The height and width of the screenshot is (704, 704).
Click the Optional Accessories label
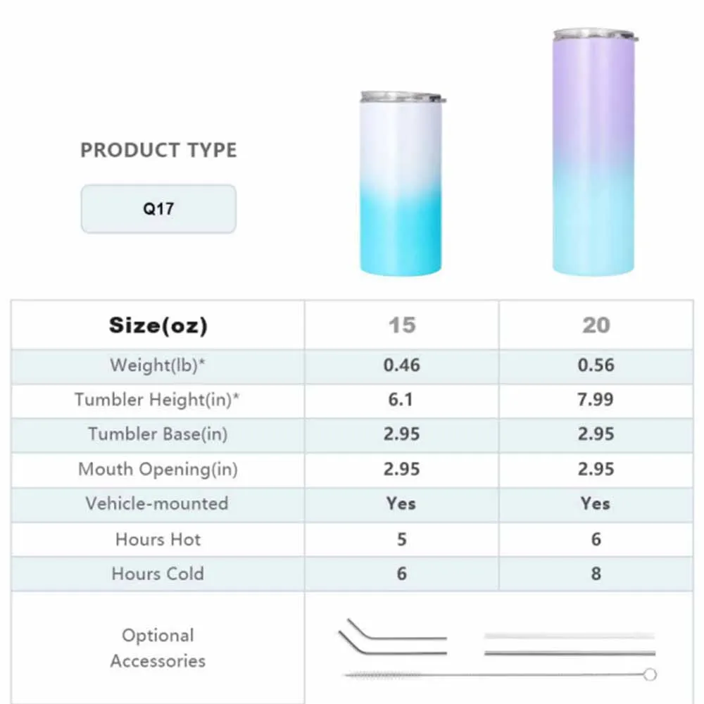click(158, 648)
